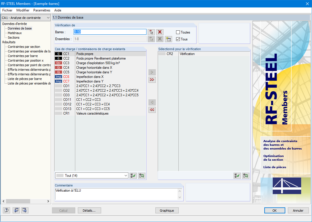This screenshot has height=222, width=312.
Task: Select the Données d'entrée tree node
Action: (x=15, y=24)
